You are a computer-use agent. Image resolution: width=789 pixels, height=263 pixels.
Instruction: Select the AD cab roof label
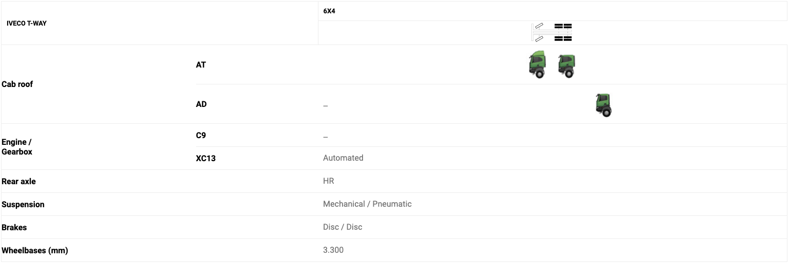(201, 104)
